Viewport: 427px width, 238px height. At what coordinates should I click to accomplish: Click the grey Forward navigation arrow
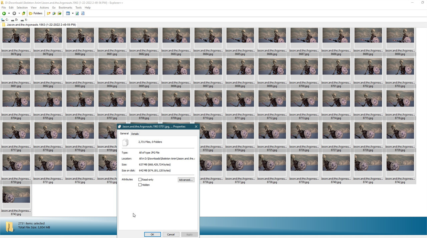coord(14,13)
